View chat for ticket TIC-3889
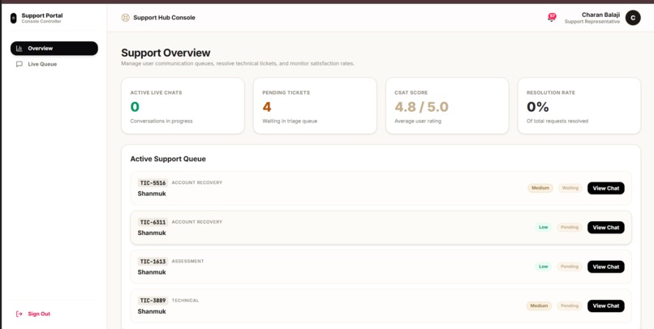 point(605,305)
